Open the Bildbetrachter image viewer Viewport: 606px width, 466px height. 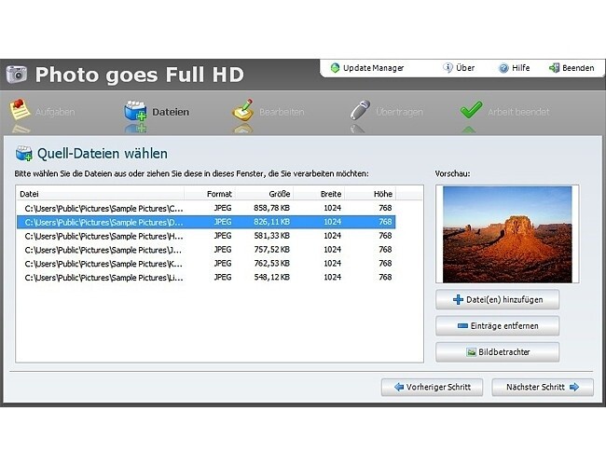[x=497, y=352]
